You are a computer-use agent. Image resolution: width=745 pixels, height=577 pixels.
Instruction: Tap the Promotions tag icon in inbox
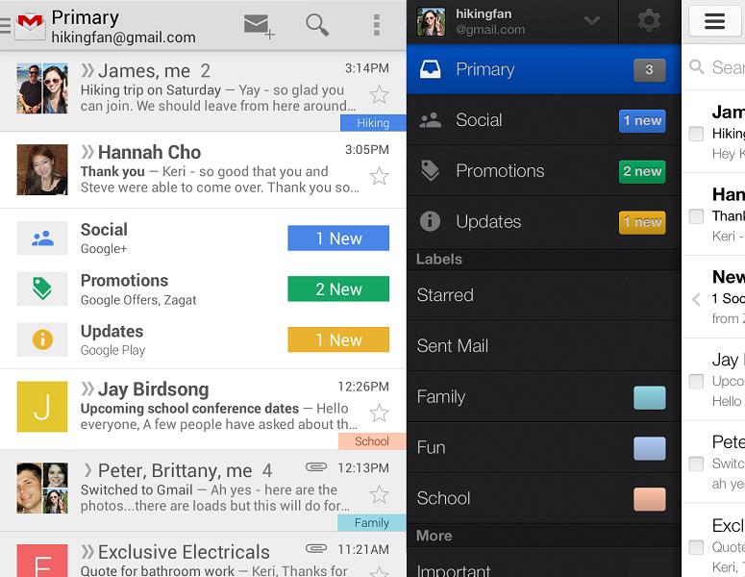click(x=42, y=288)
